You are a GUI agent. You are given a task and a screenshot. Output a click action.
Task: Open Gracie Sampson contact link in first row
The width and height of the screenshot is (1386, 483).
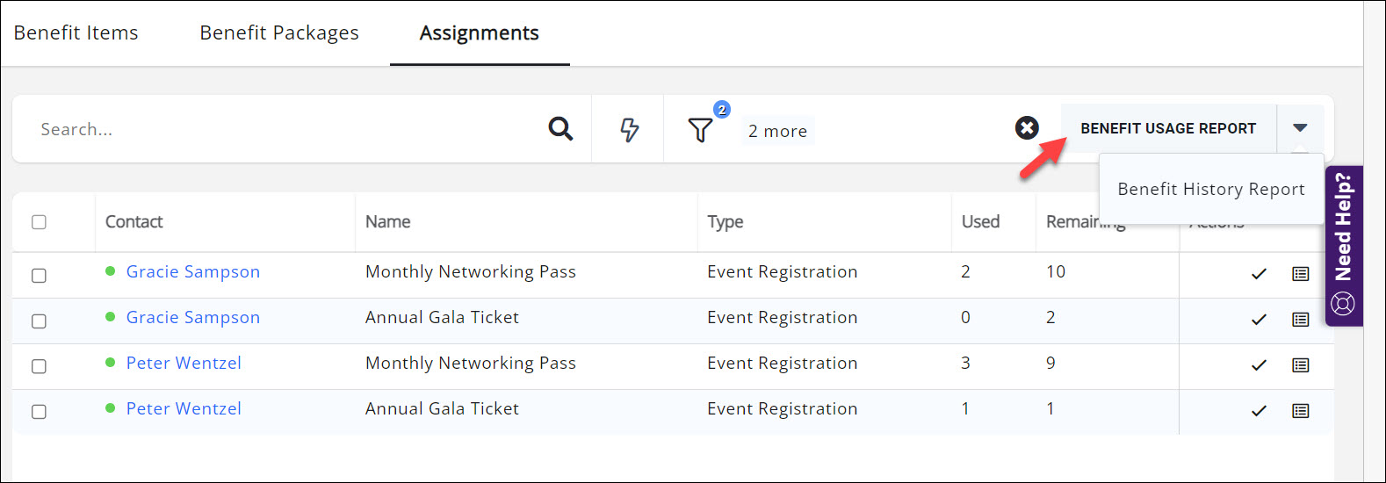pyautogui.click(x=193, y=271)
